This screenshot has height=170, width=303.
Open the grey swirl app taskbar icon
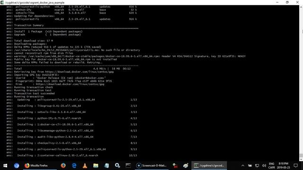point(186,166)
